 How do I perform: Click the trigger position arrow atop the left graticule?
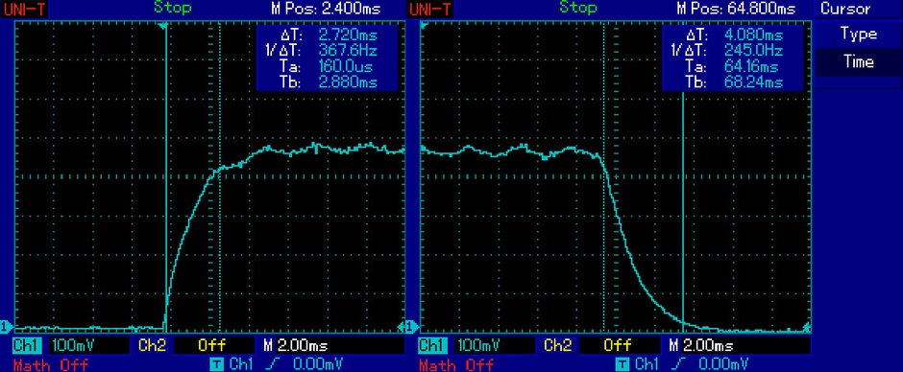(x=164, y=25)
